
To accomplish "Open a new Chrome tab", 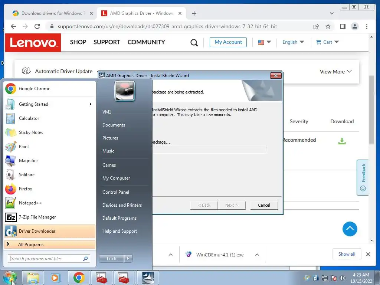I will click(194, 13).
